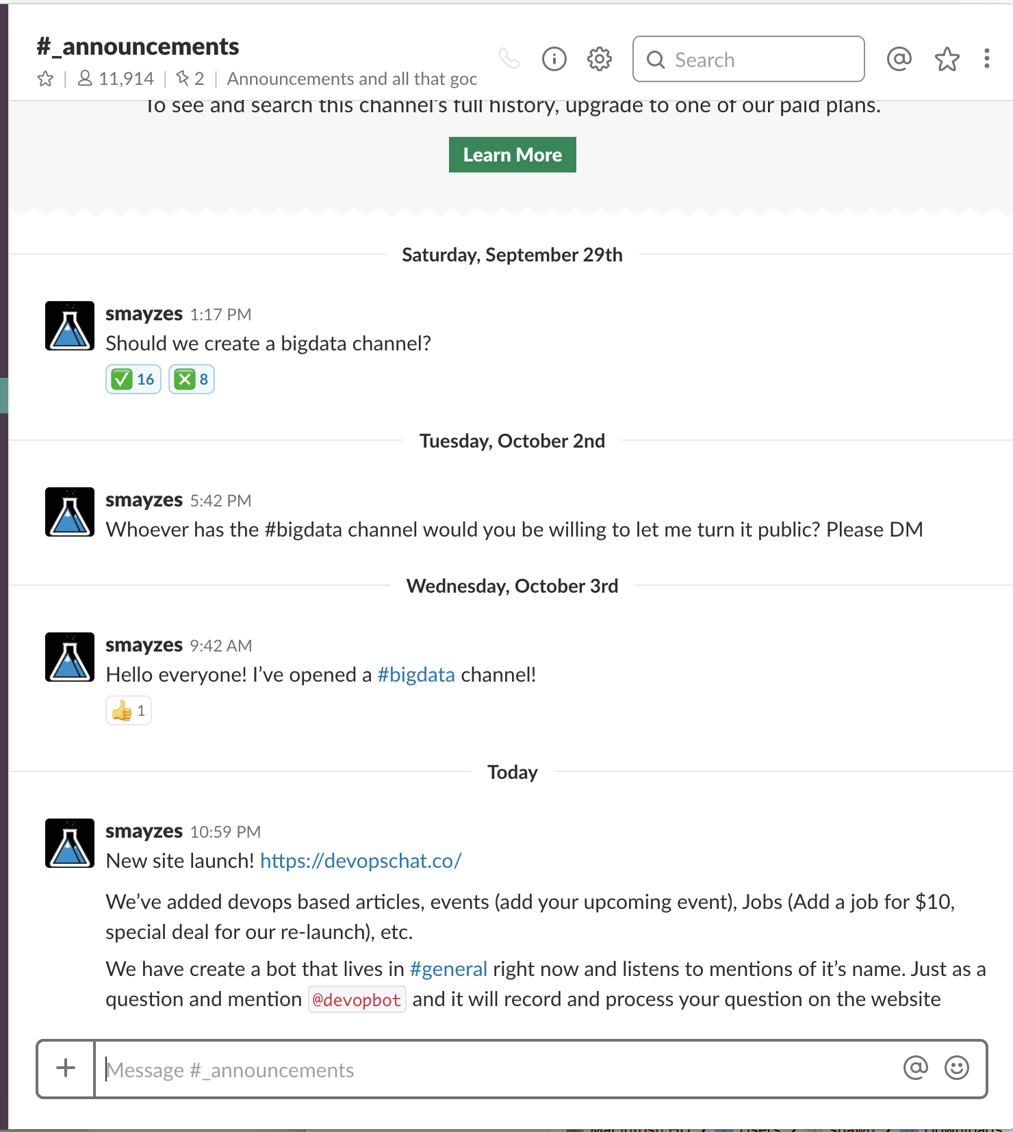Image resolution: width=1013 pixels, height=1132 pixels.
Task: Toggle the thumbs-up reaction on the bigdata message
Action: [x=128, y=710]
